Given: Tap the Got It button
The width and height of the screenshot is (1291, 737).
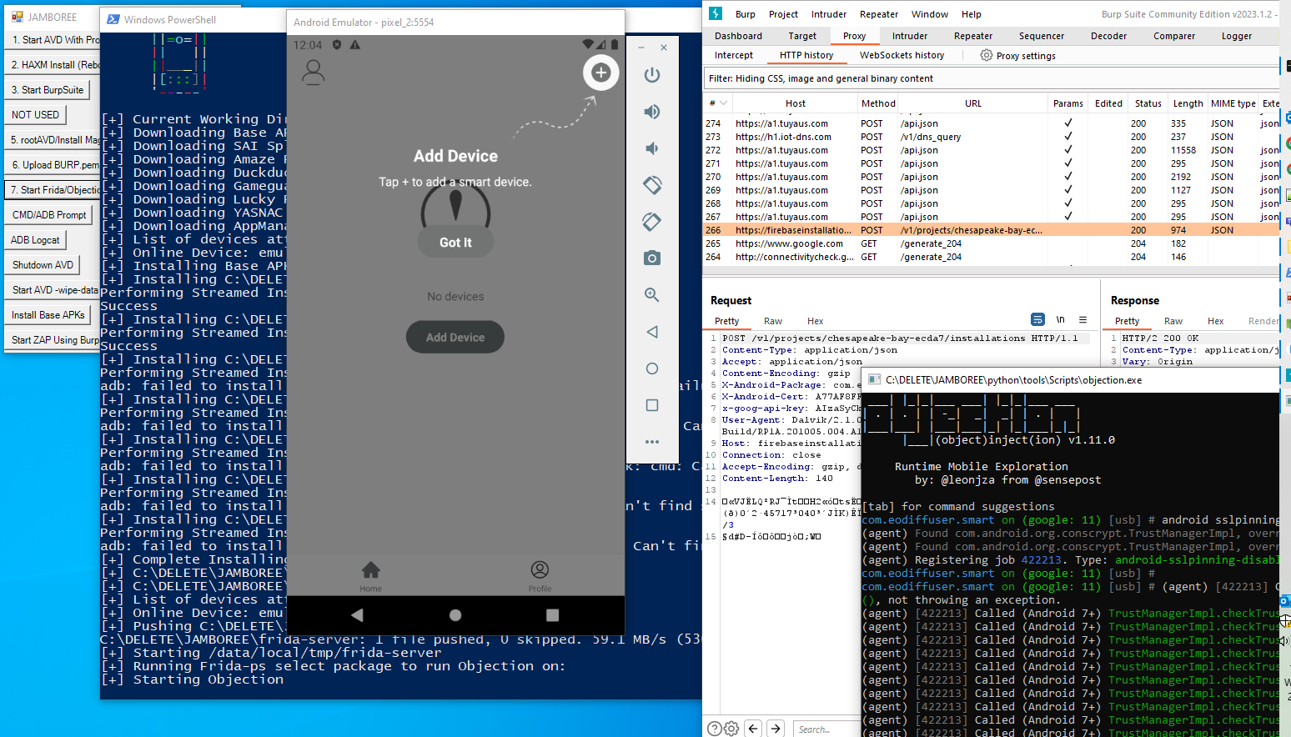Looking at the screenshot, I should (x=455, y=243).
